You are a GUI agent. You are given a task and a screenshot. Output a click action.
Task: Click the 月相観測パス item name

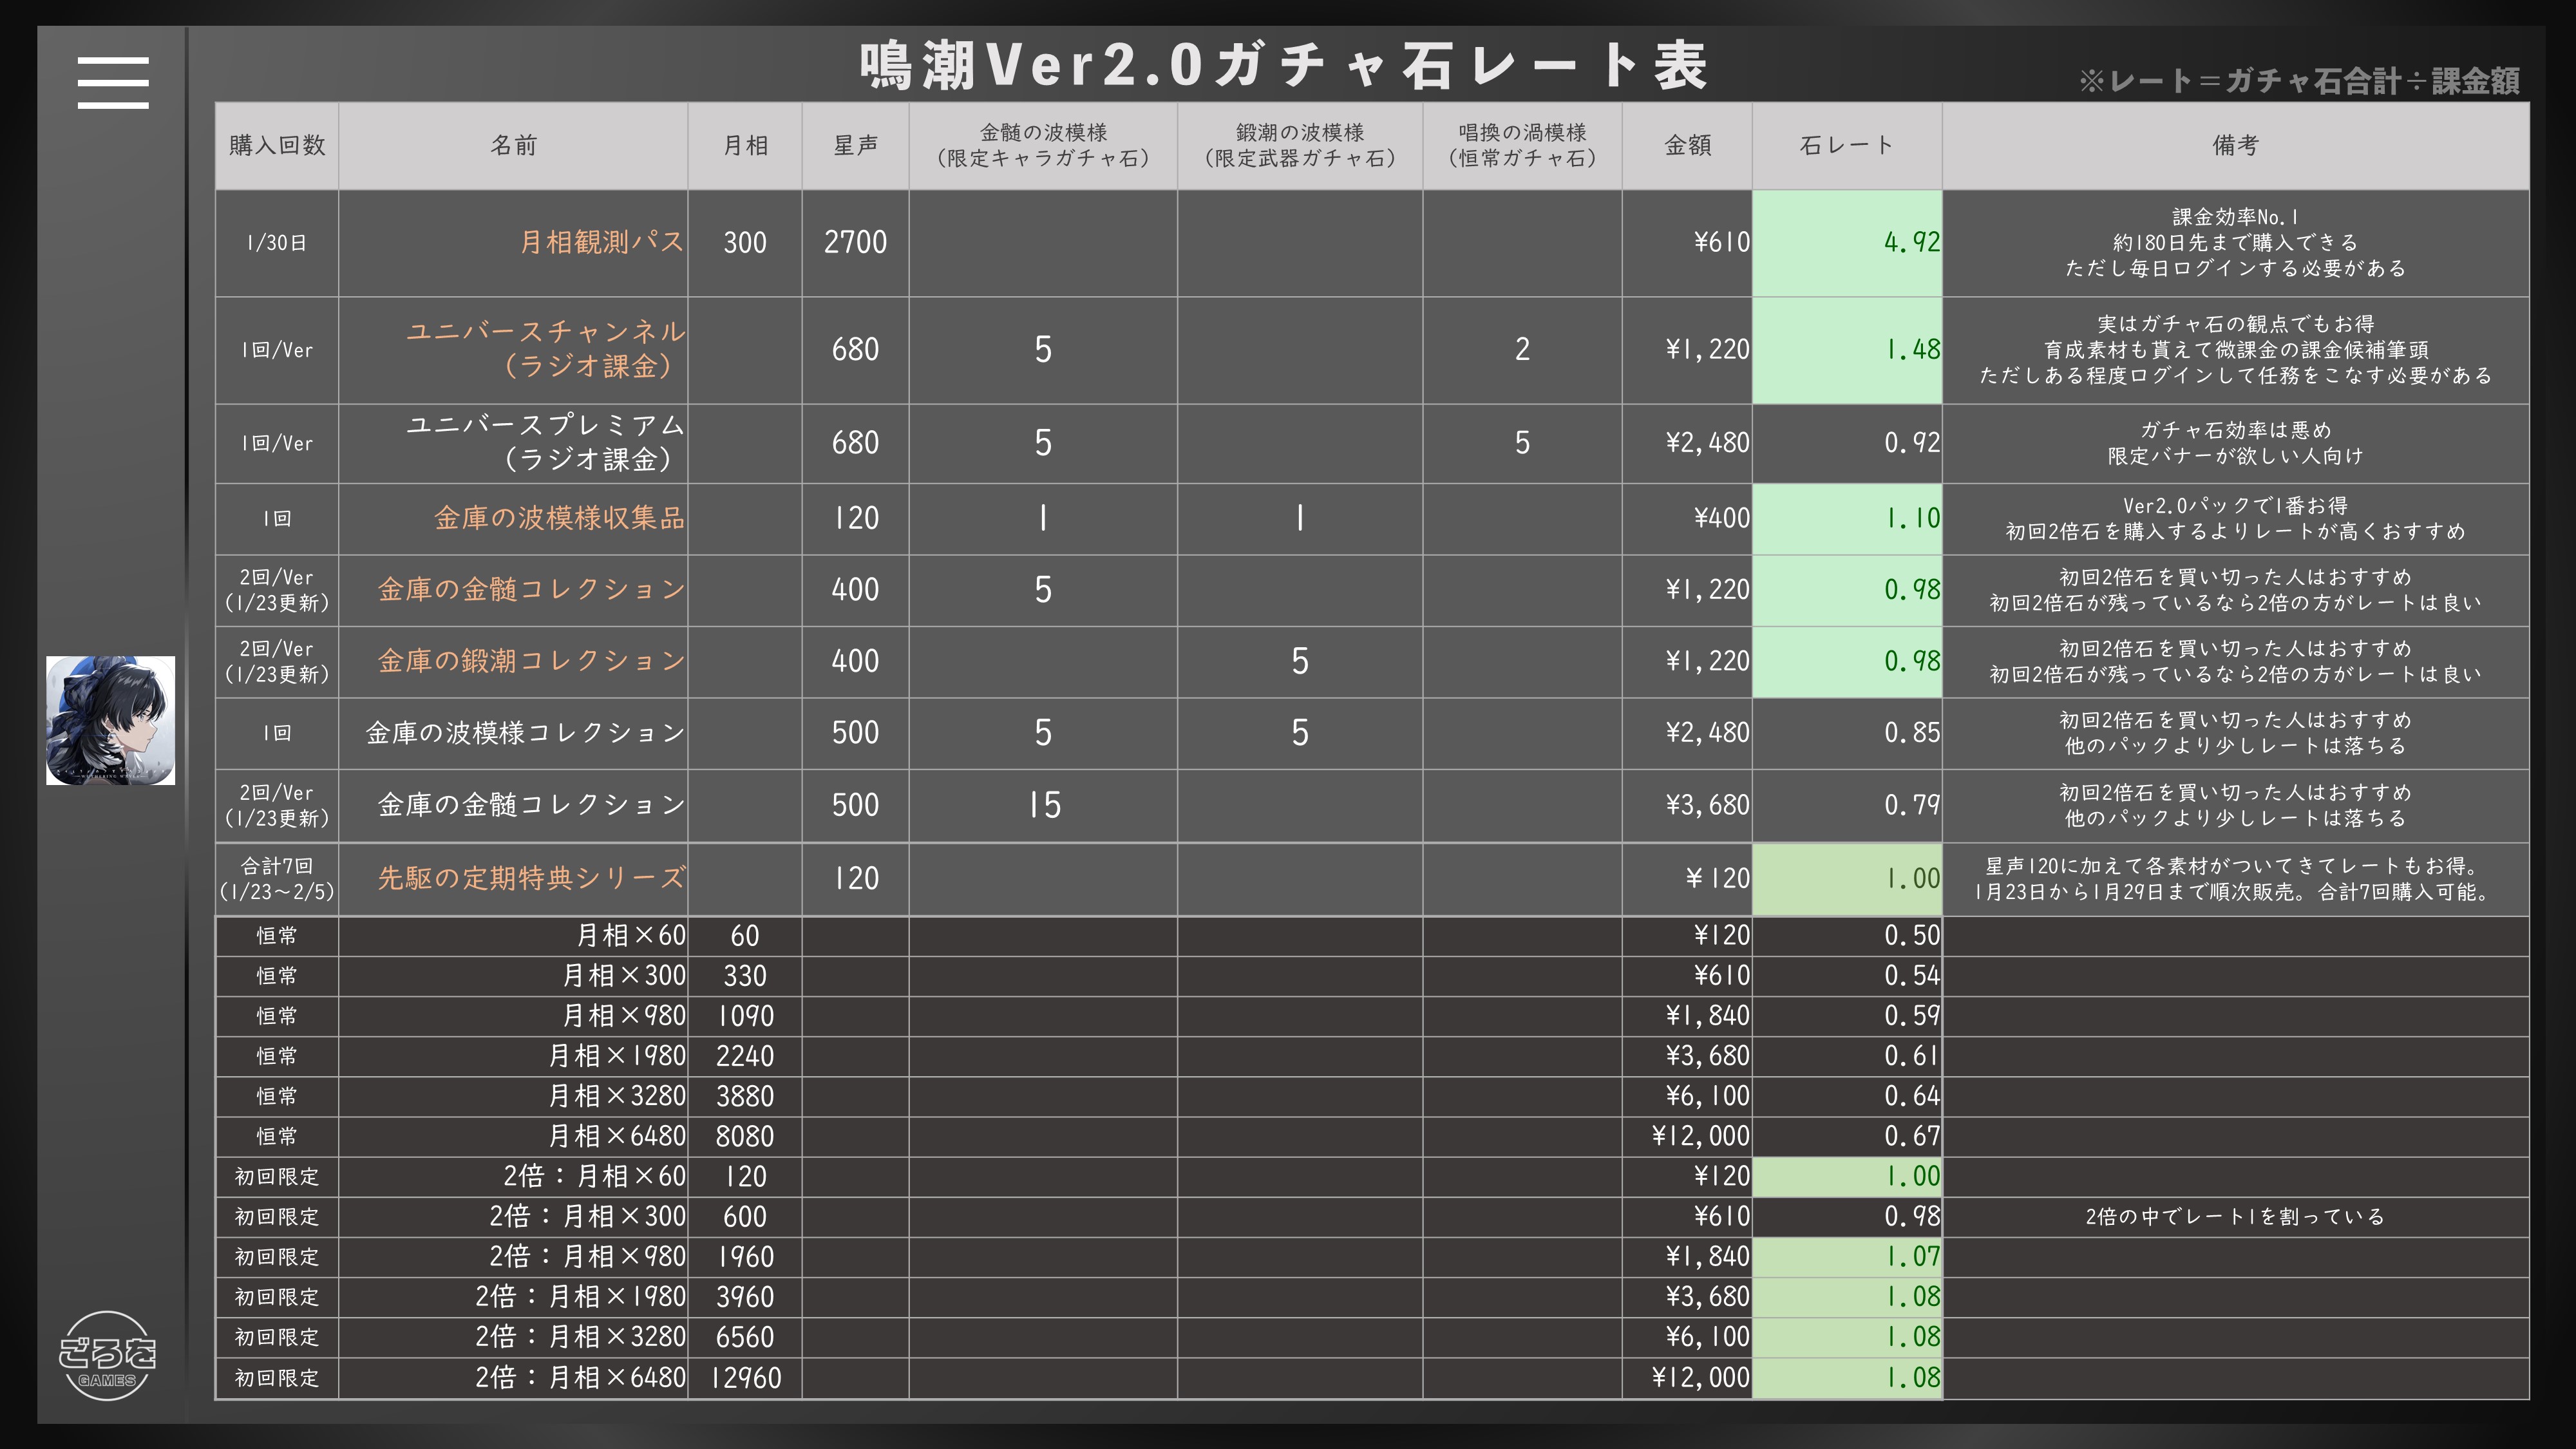pos(601,242)
